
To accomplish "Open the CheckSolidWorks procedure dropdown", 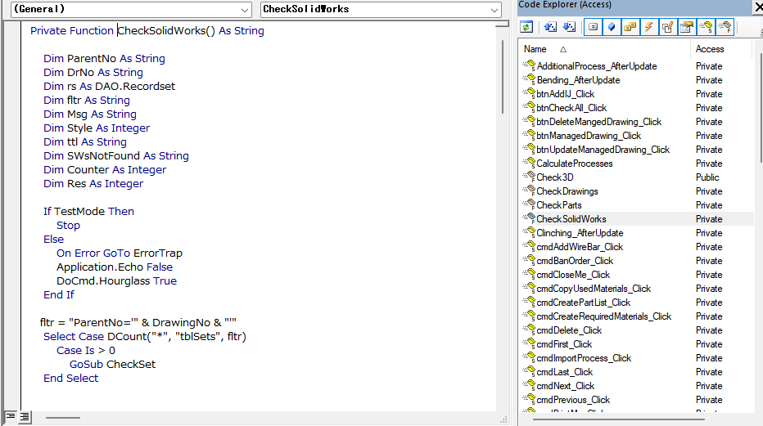I will [x=494, y=10].
